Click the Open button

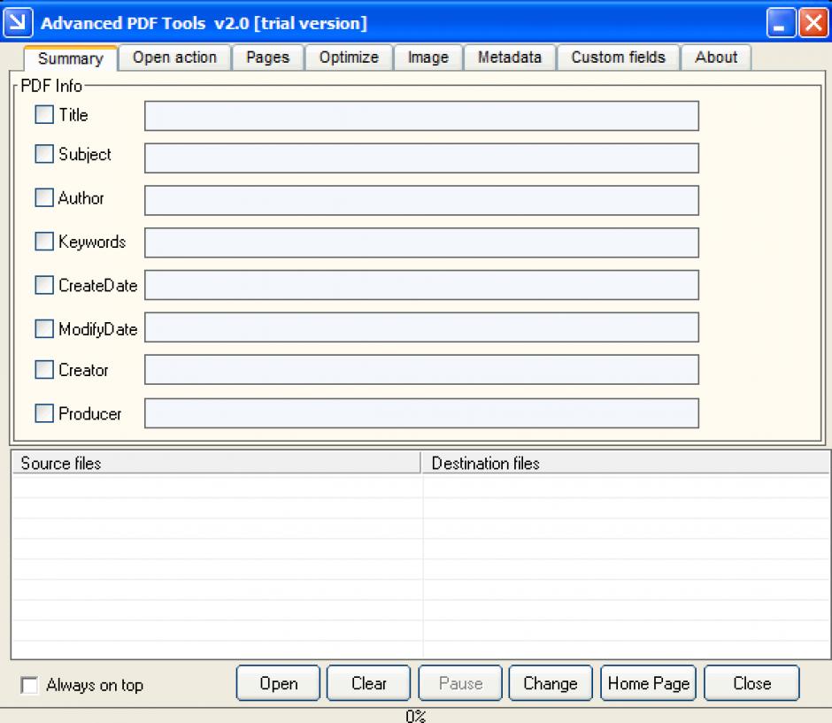pos(279,683)
